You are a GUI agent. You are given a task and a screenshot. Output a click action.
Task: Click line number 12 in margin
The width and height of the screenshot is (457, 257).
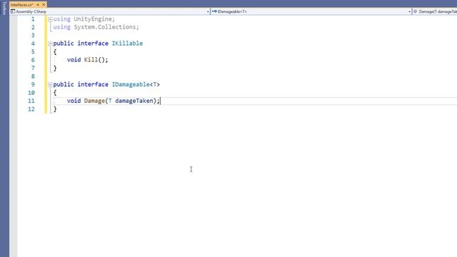point(31,109)
